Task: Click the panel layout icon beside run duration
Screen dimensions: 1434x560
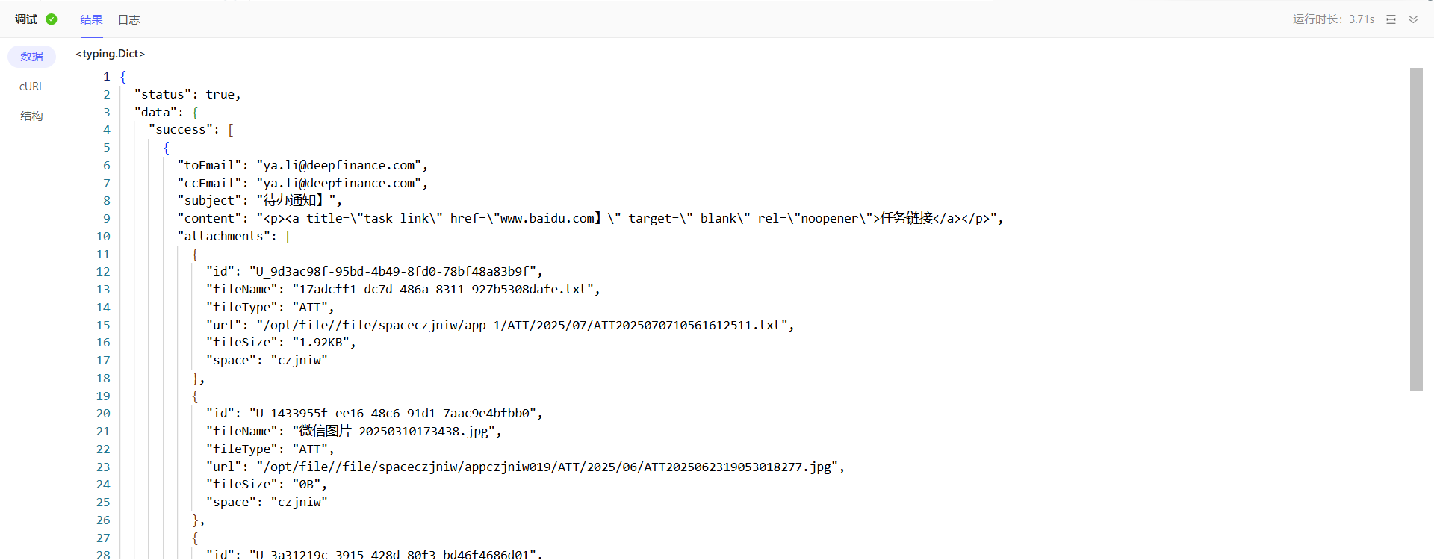Action: 1391,19
